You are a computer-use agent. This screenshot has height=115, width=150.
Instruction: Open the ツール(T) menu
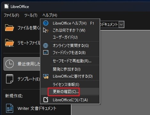coord(31,15)
